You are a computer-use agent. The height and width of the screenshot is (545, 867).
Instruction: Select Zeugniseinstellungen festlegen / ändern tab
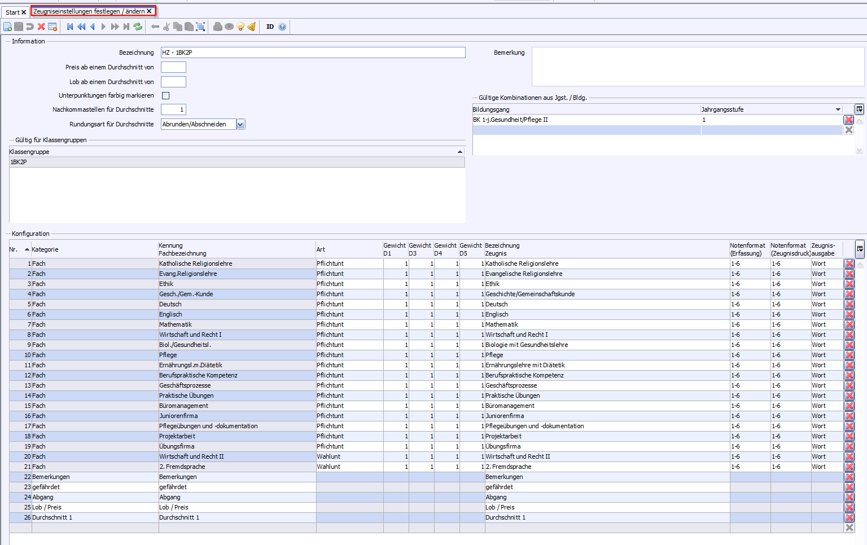pyautogui.click(x=89, y=11)
